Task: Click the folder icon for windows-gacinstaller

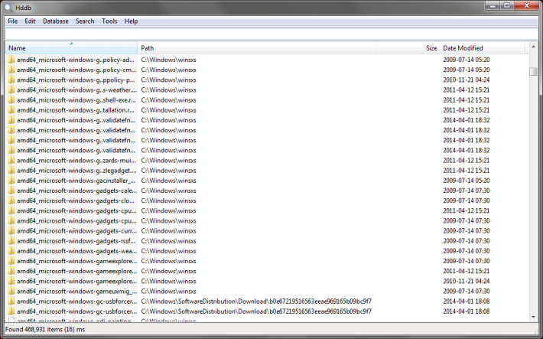Action: pos(11,181)
